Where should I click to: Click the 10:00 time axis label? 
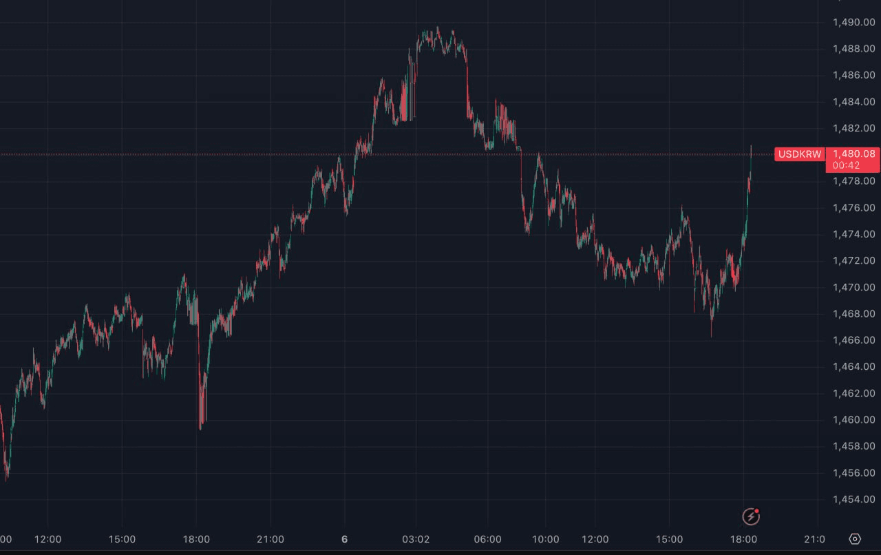[x=546, y=538]
